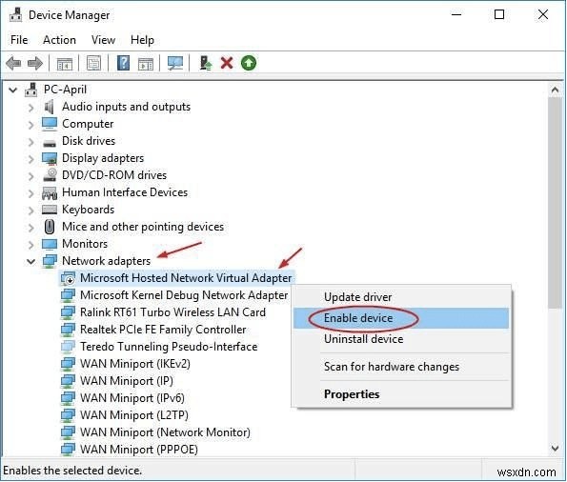Click the Teredo Tunneling Pseudo-Interface icon
This screenshot has height=482, width=567.
pyautogui.click(x=68, y=347)
